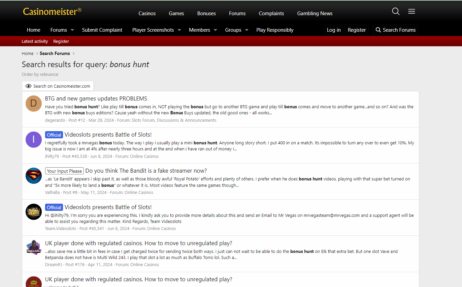Open Player Screenshots section
462x287 pixels.
(153, 30)
